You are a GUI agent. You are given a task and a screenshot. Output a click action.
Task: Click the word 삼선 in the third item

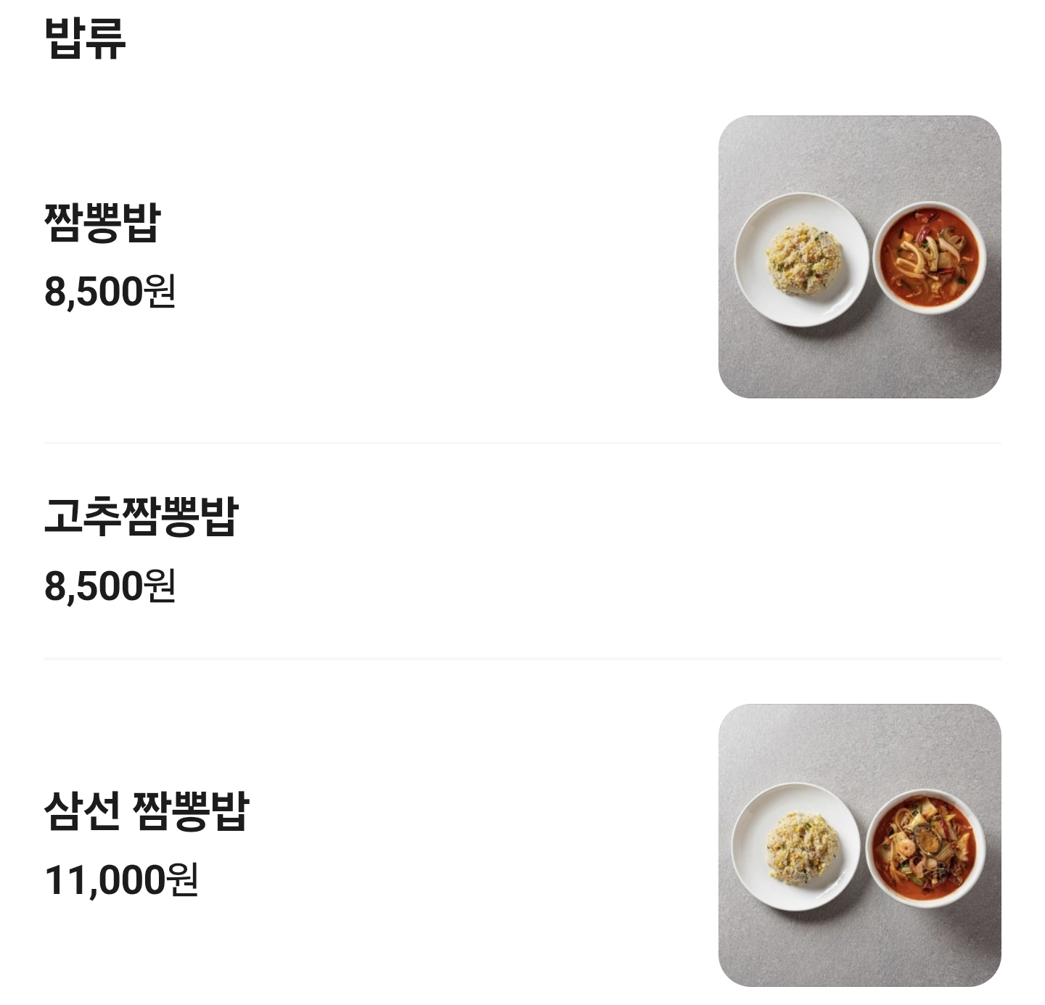point(82,811)
